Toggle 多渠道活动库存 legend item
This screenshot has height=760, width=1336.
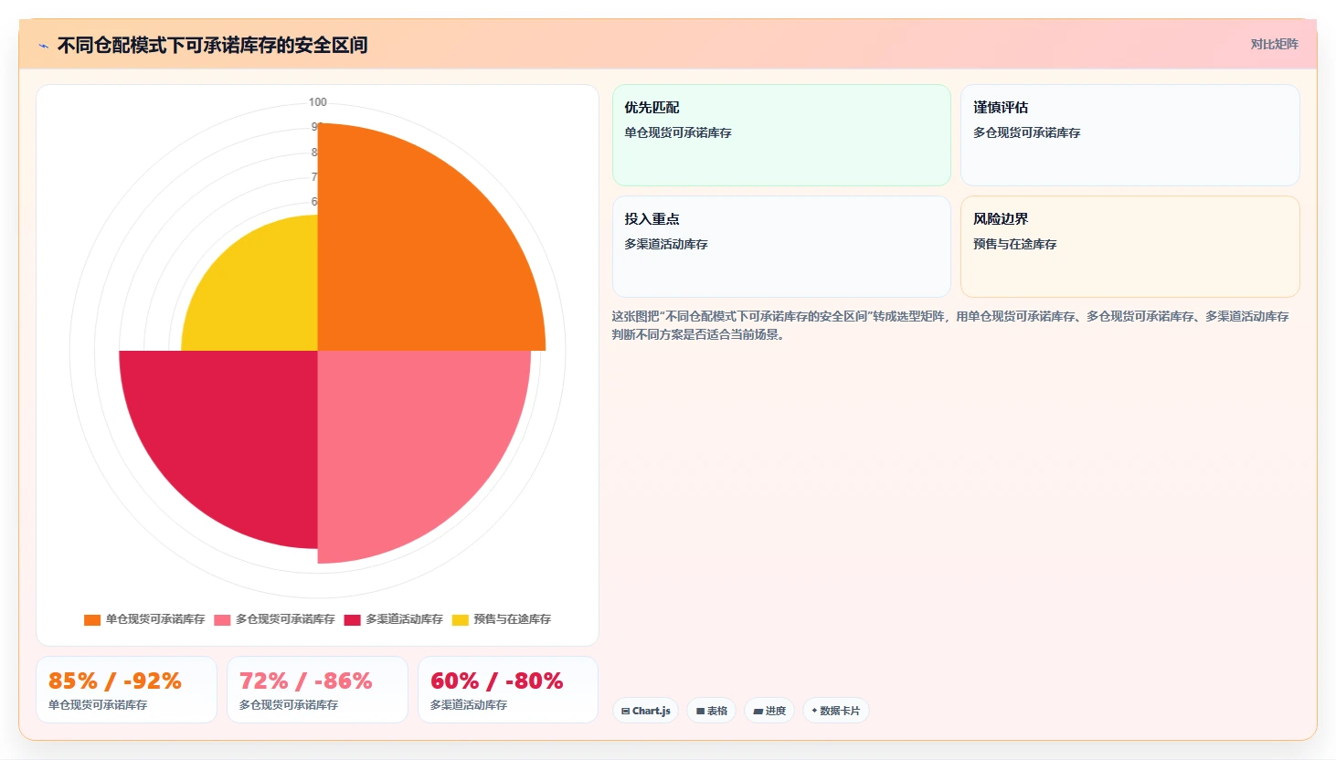[393, 619]
